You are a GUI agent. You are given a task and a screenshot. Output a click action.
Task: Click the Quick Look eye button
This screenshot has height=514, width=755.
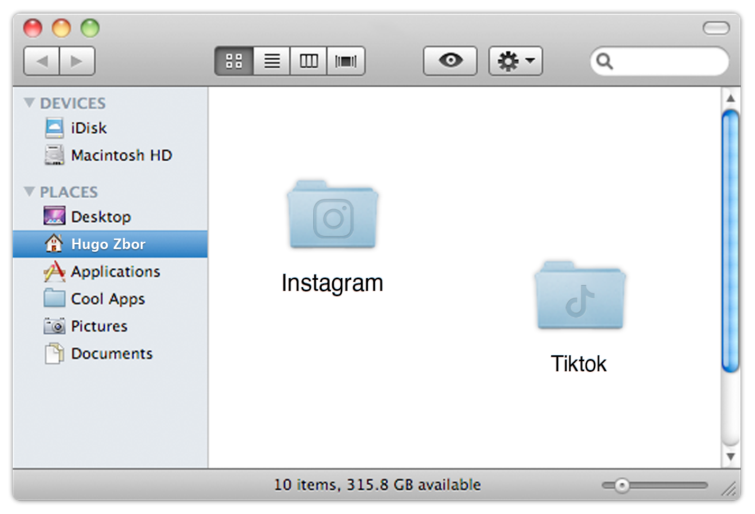(x=450, y=61)
